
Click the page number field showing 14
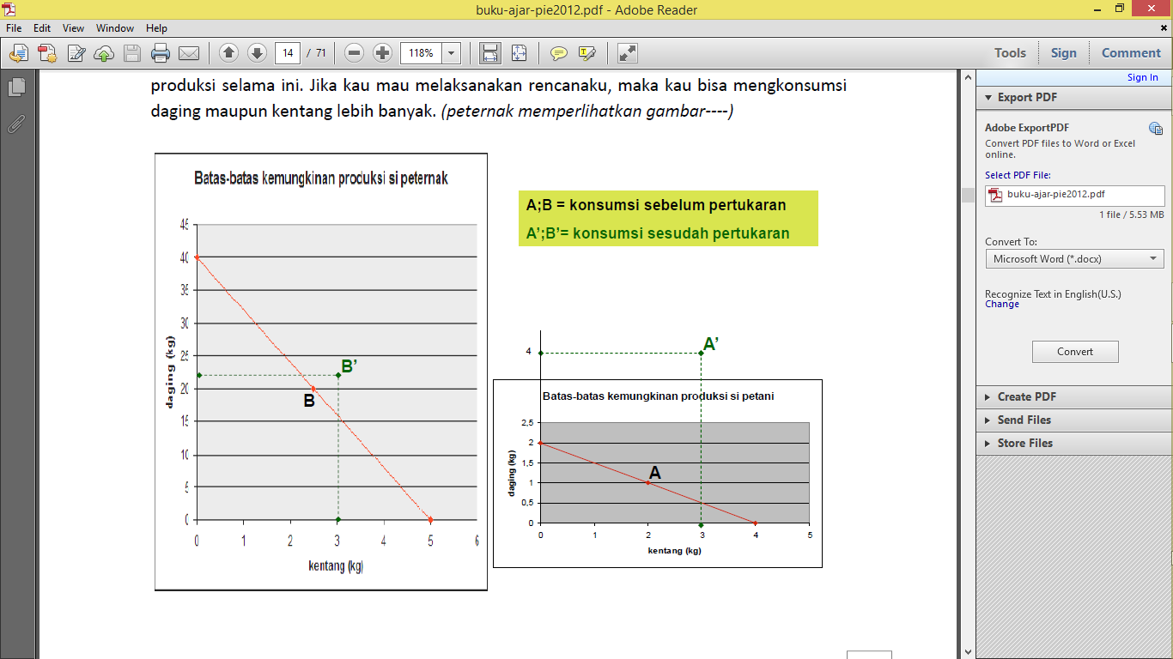point(288,53)
